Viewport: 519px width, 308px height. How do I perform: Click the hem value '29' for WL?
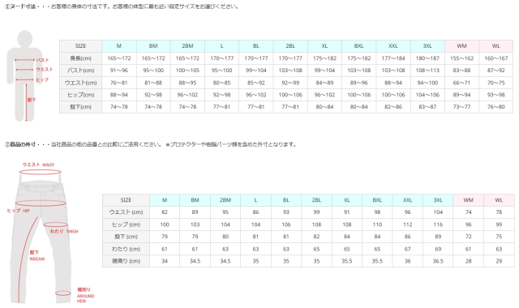click(x=499, y=261)
